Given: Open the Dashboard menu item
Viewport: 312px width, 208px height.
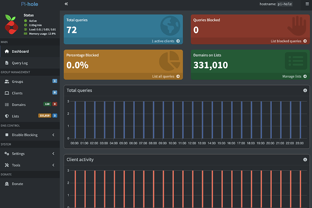Looking at the screenshot, I should click(x=30, y=52).
